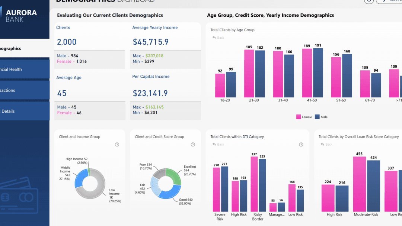Open the Financial Health page tab
Screen dimensions: 402x226
click(x=25, y=70)
